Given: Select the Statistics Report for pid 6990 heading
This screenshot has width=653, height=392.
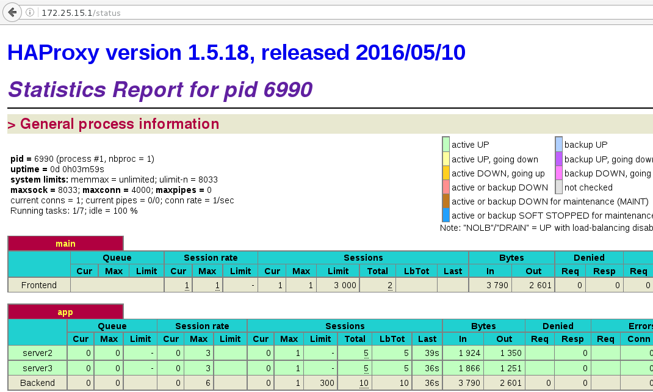Looking at the screenshot, I should click(x=160, y=90).
